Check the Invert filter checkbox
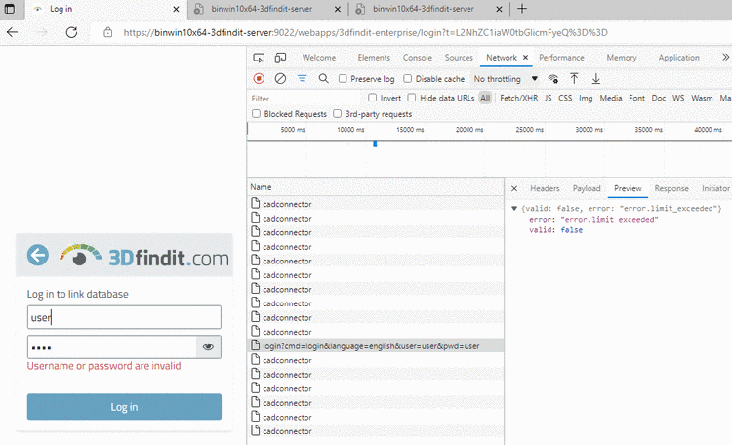This screenshot has width=732, height=445. 372,98
